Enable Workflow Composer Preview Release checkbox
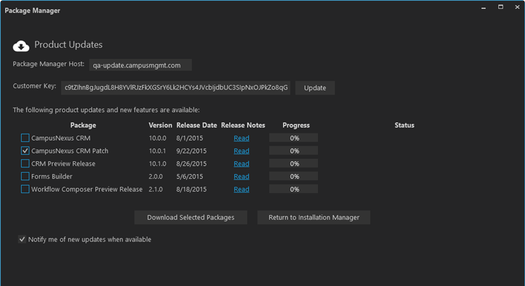 [x=25, y=189]
